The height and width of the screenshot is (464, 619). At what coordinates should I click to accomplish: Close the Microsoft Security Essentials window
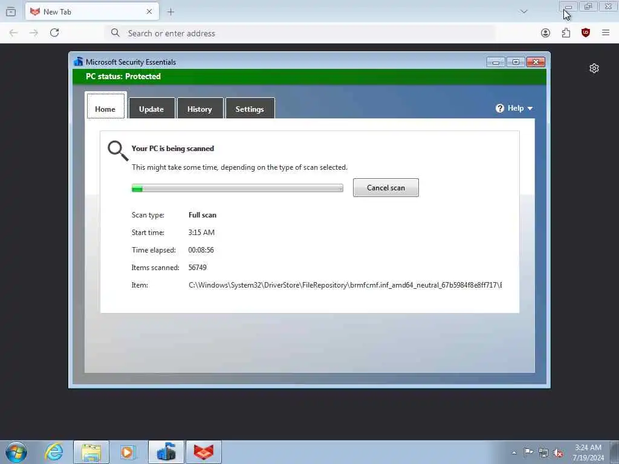pos(536,62)
